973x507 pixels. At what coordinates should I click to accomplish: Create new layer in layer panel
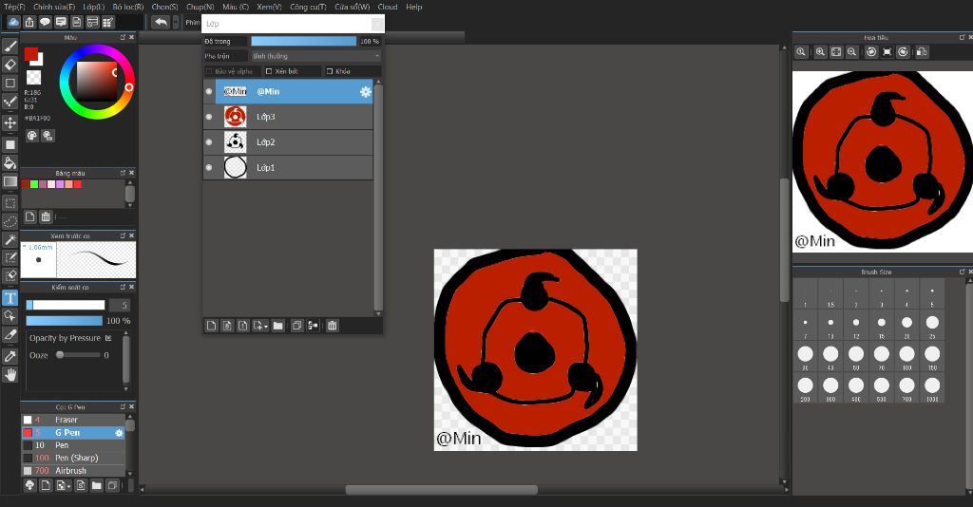click(x=212, y=326)
